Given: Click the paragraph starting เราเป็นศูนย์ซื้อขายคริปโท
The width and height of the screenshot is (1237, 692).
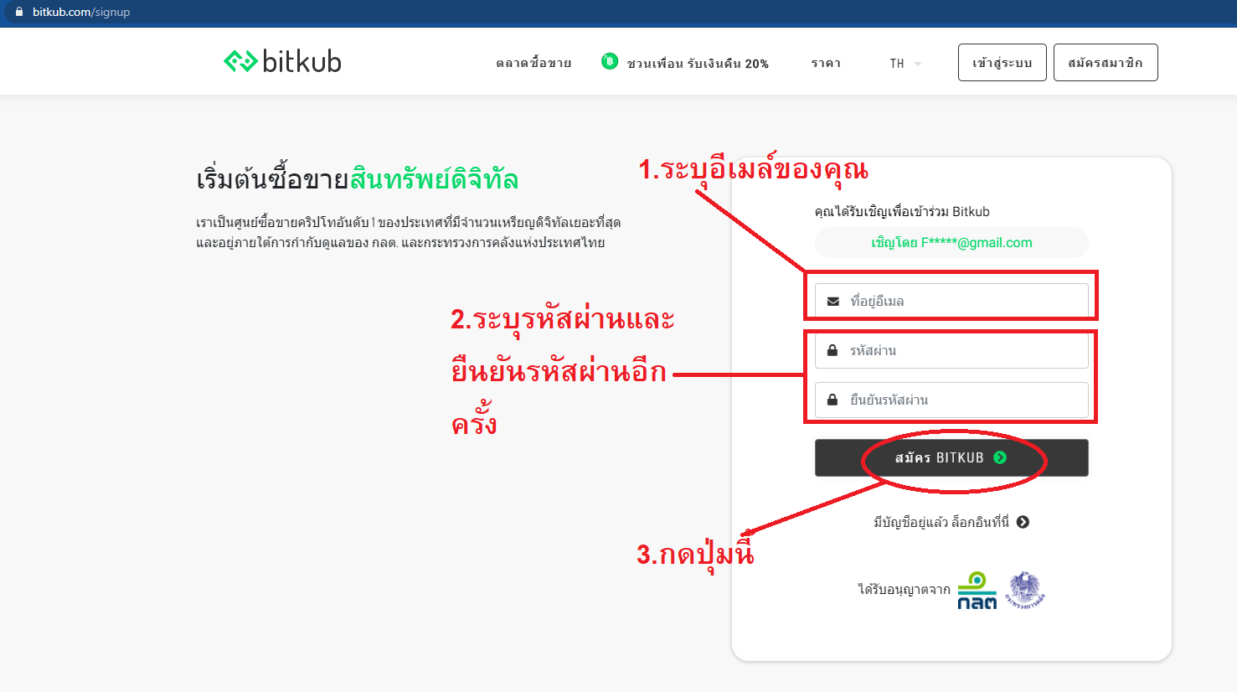Looking at the screenshot, I should 409,233.
